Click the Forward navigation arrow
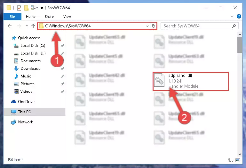The height and width of the screenshot is (168, 246). click(x=19, y=26)
